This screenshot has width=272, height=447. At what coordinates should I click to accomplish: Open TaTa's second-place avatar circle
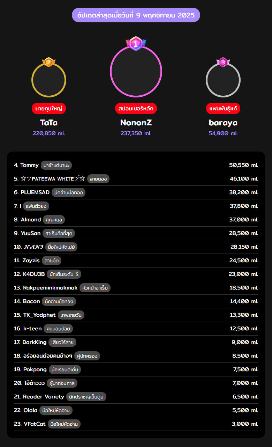[49, 80]
